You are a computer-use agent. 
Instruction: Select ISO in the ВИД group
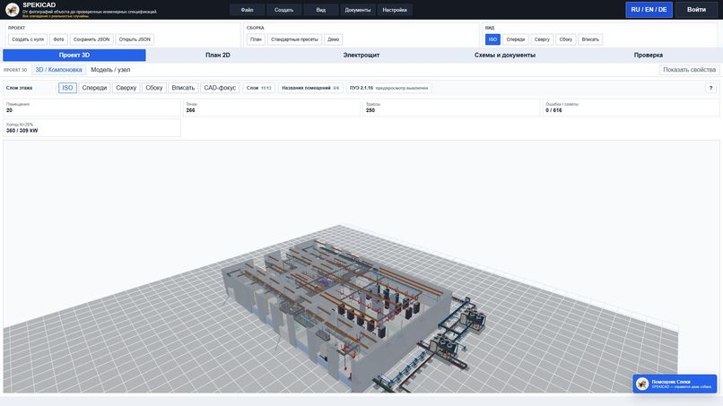(492, 39)
